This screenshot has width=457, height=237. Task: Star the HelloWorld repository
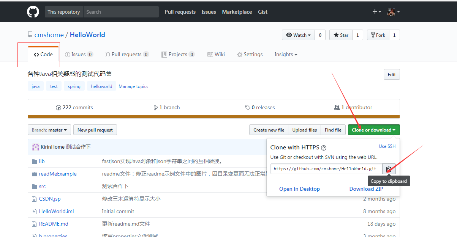(341, 35)
